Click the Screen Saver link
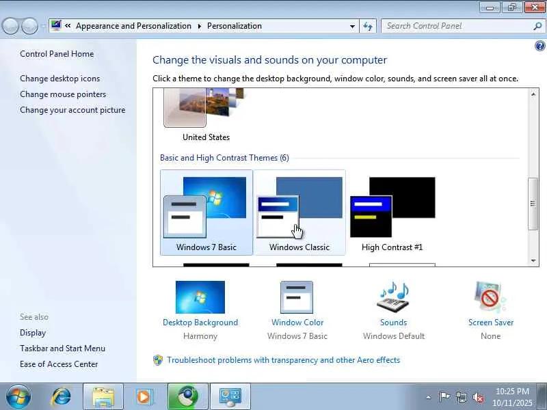 coord(491,323)
